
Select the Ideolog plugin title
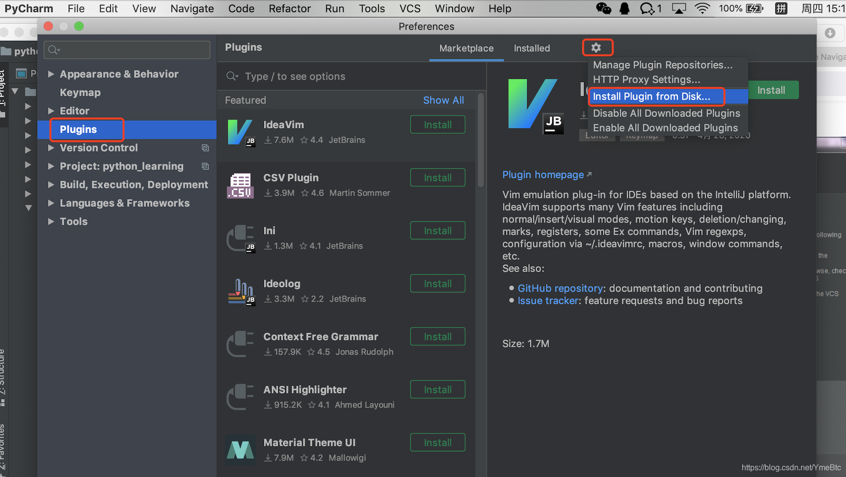pyautogui.click(x=282, y=283)
